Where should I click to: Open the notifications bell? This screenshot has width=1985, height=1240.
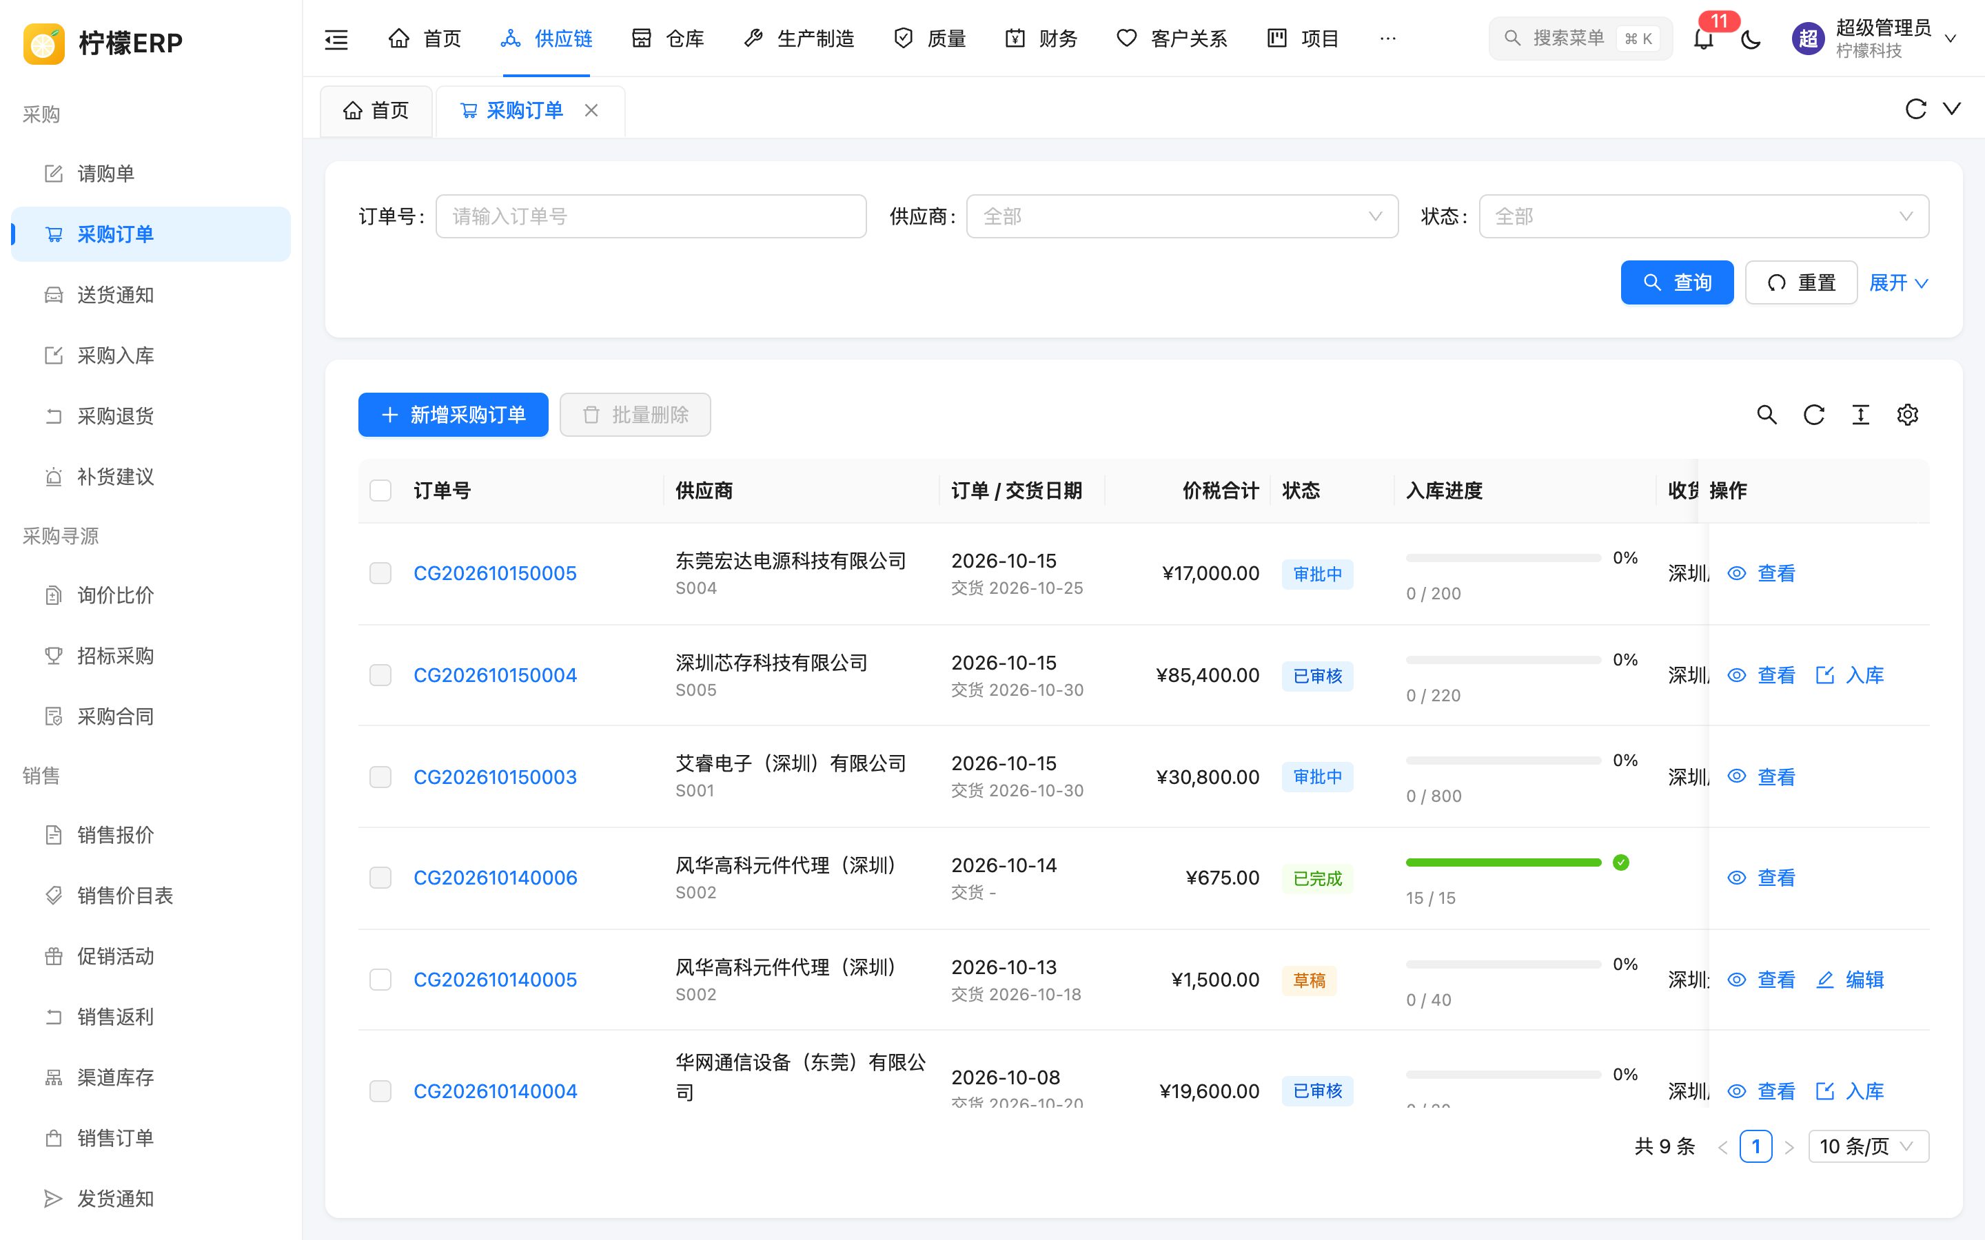(1704, 39)
